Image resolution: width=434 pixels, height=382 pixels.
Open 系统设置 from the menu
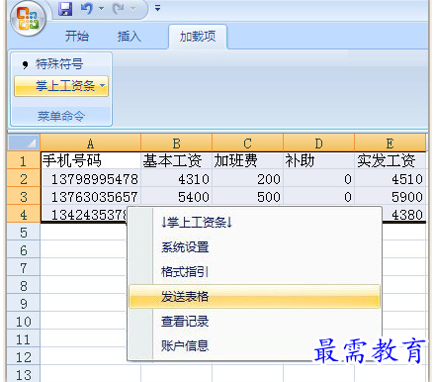[185, 247]
